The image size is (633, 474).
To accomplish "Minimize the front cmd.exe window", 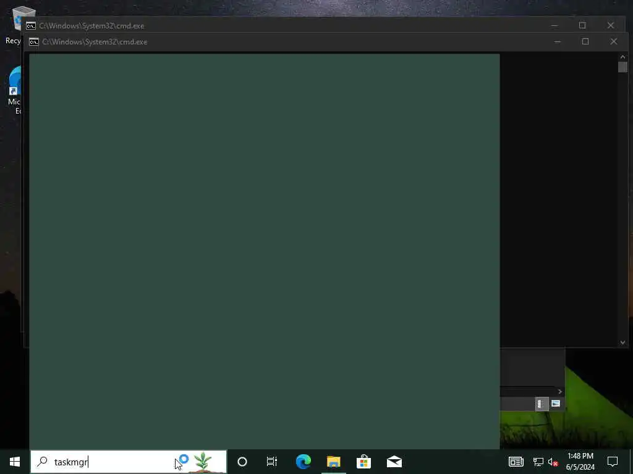I will coord(558,41).
